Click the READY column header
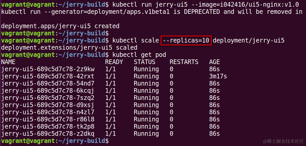This screenshot has height=146, width=306. (114, 62)
